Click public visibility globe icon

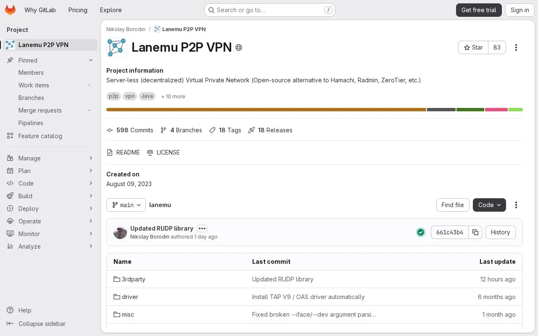(x=239, y=47)
